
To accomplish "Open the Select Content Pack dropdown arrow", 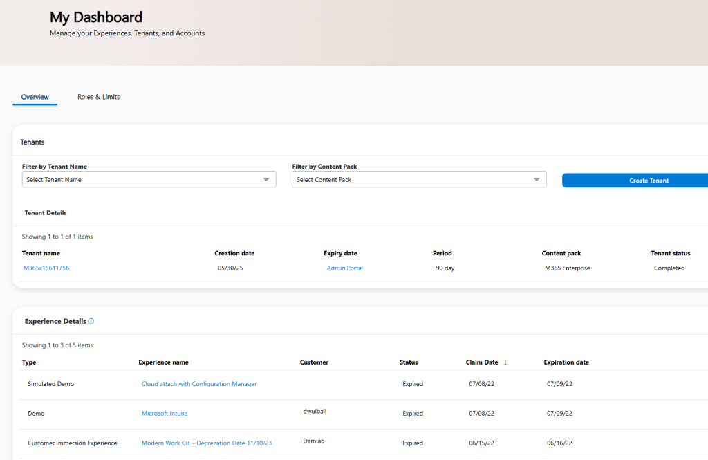I will coord(537,179).
